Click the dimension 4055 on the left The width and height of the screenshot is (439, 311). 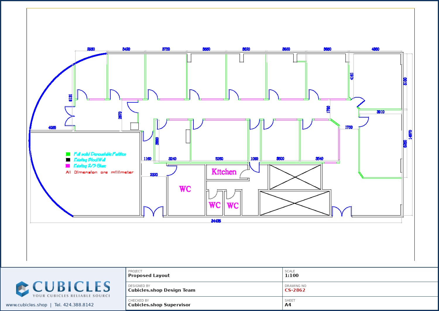(52, 128)
